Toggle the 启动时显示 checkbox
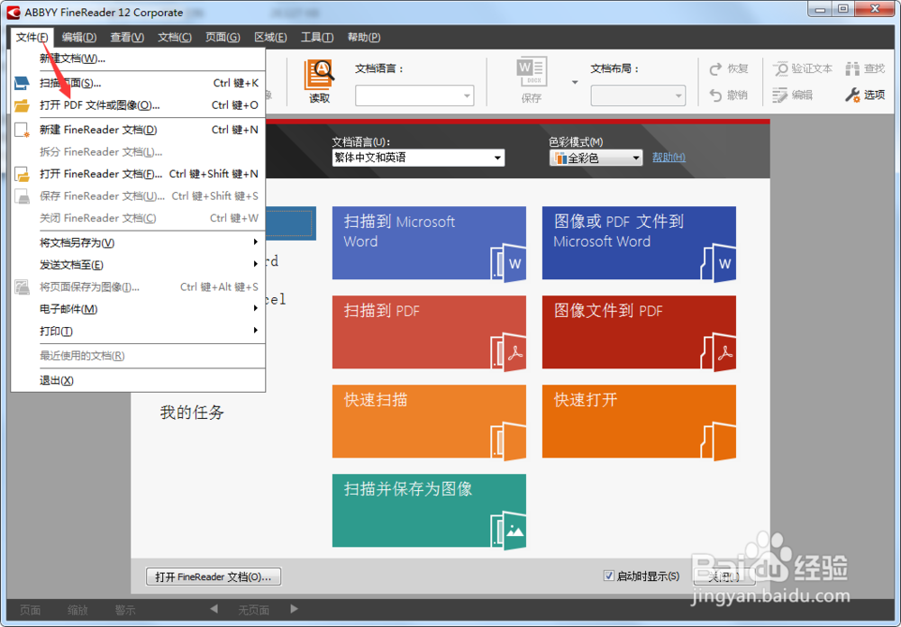Screen dimensions: 901x627 [x=608, y=576]
